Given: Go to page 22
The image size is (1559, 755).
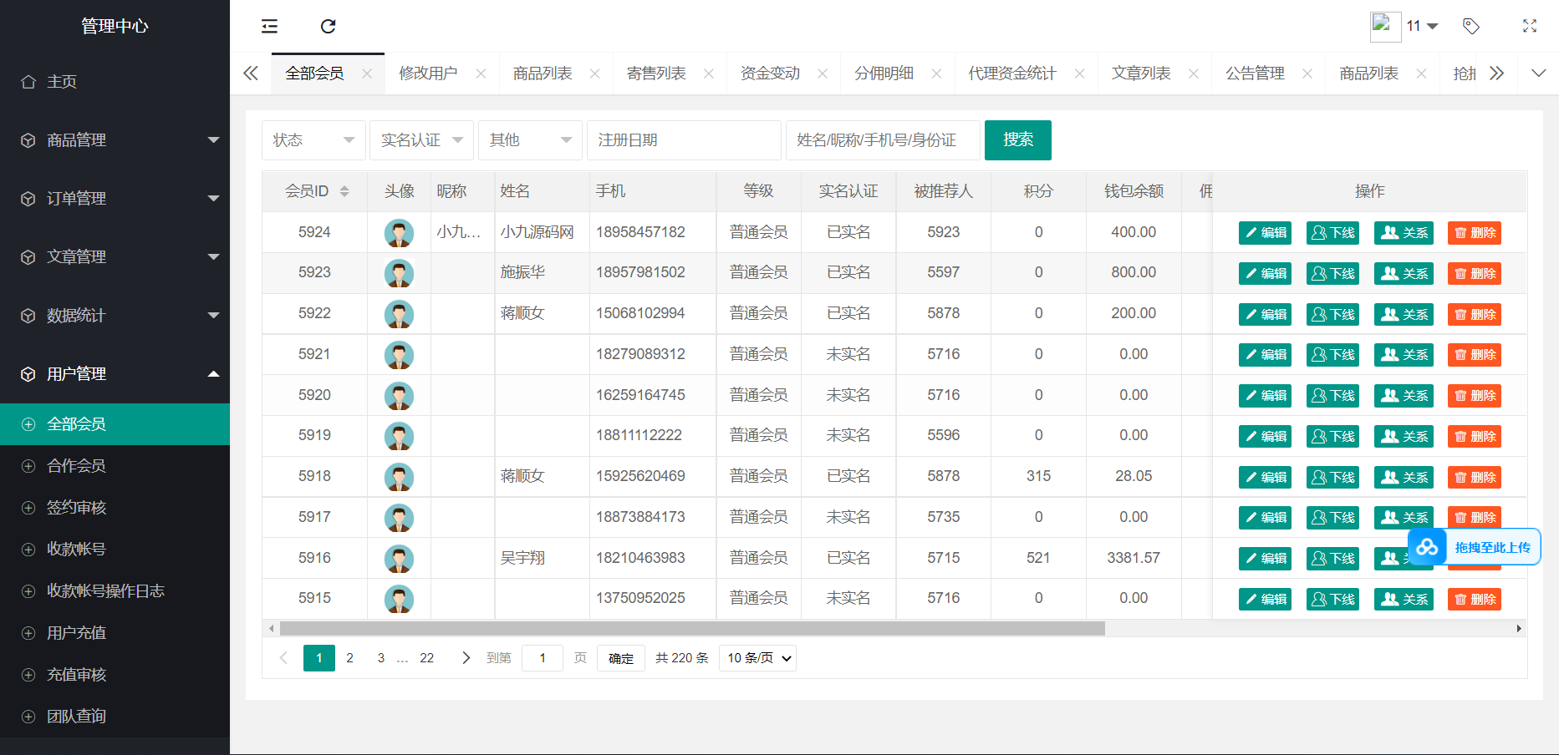Looking at the screenshot, I should [427, 658].
